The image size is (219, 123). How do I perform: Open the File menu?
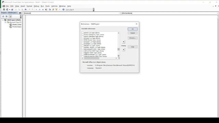coord(7,6)
